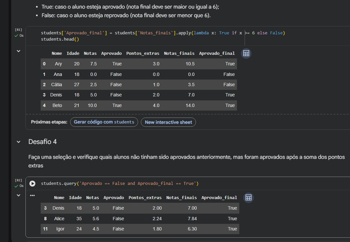This screenshot has width=350, height=242.
Task: Click inside the Aprovado_final lambda code line
Action: (x=163, y=33)
